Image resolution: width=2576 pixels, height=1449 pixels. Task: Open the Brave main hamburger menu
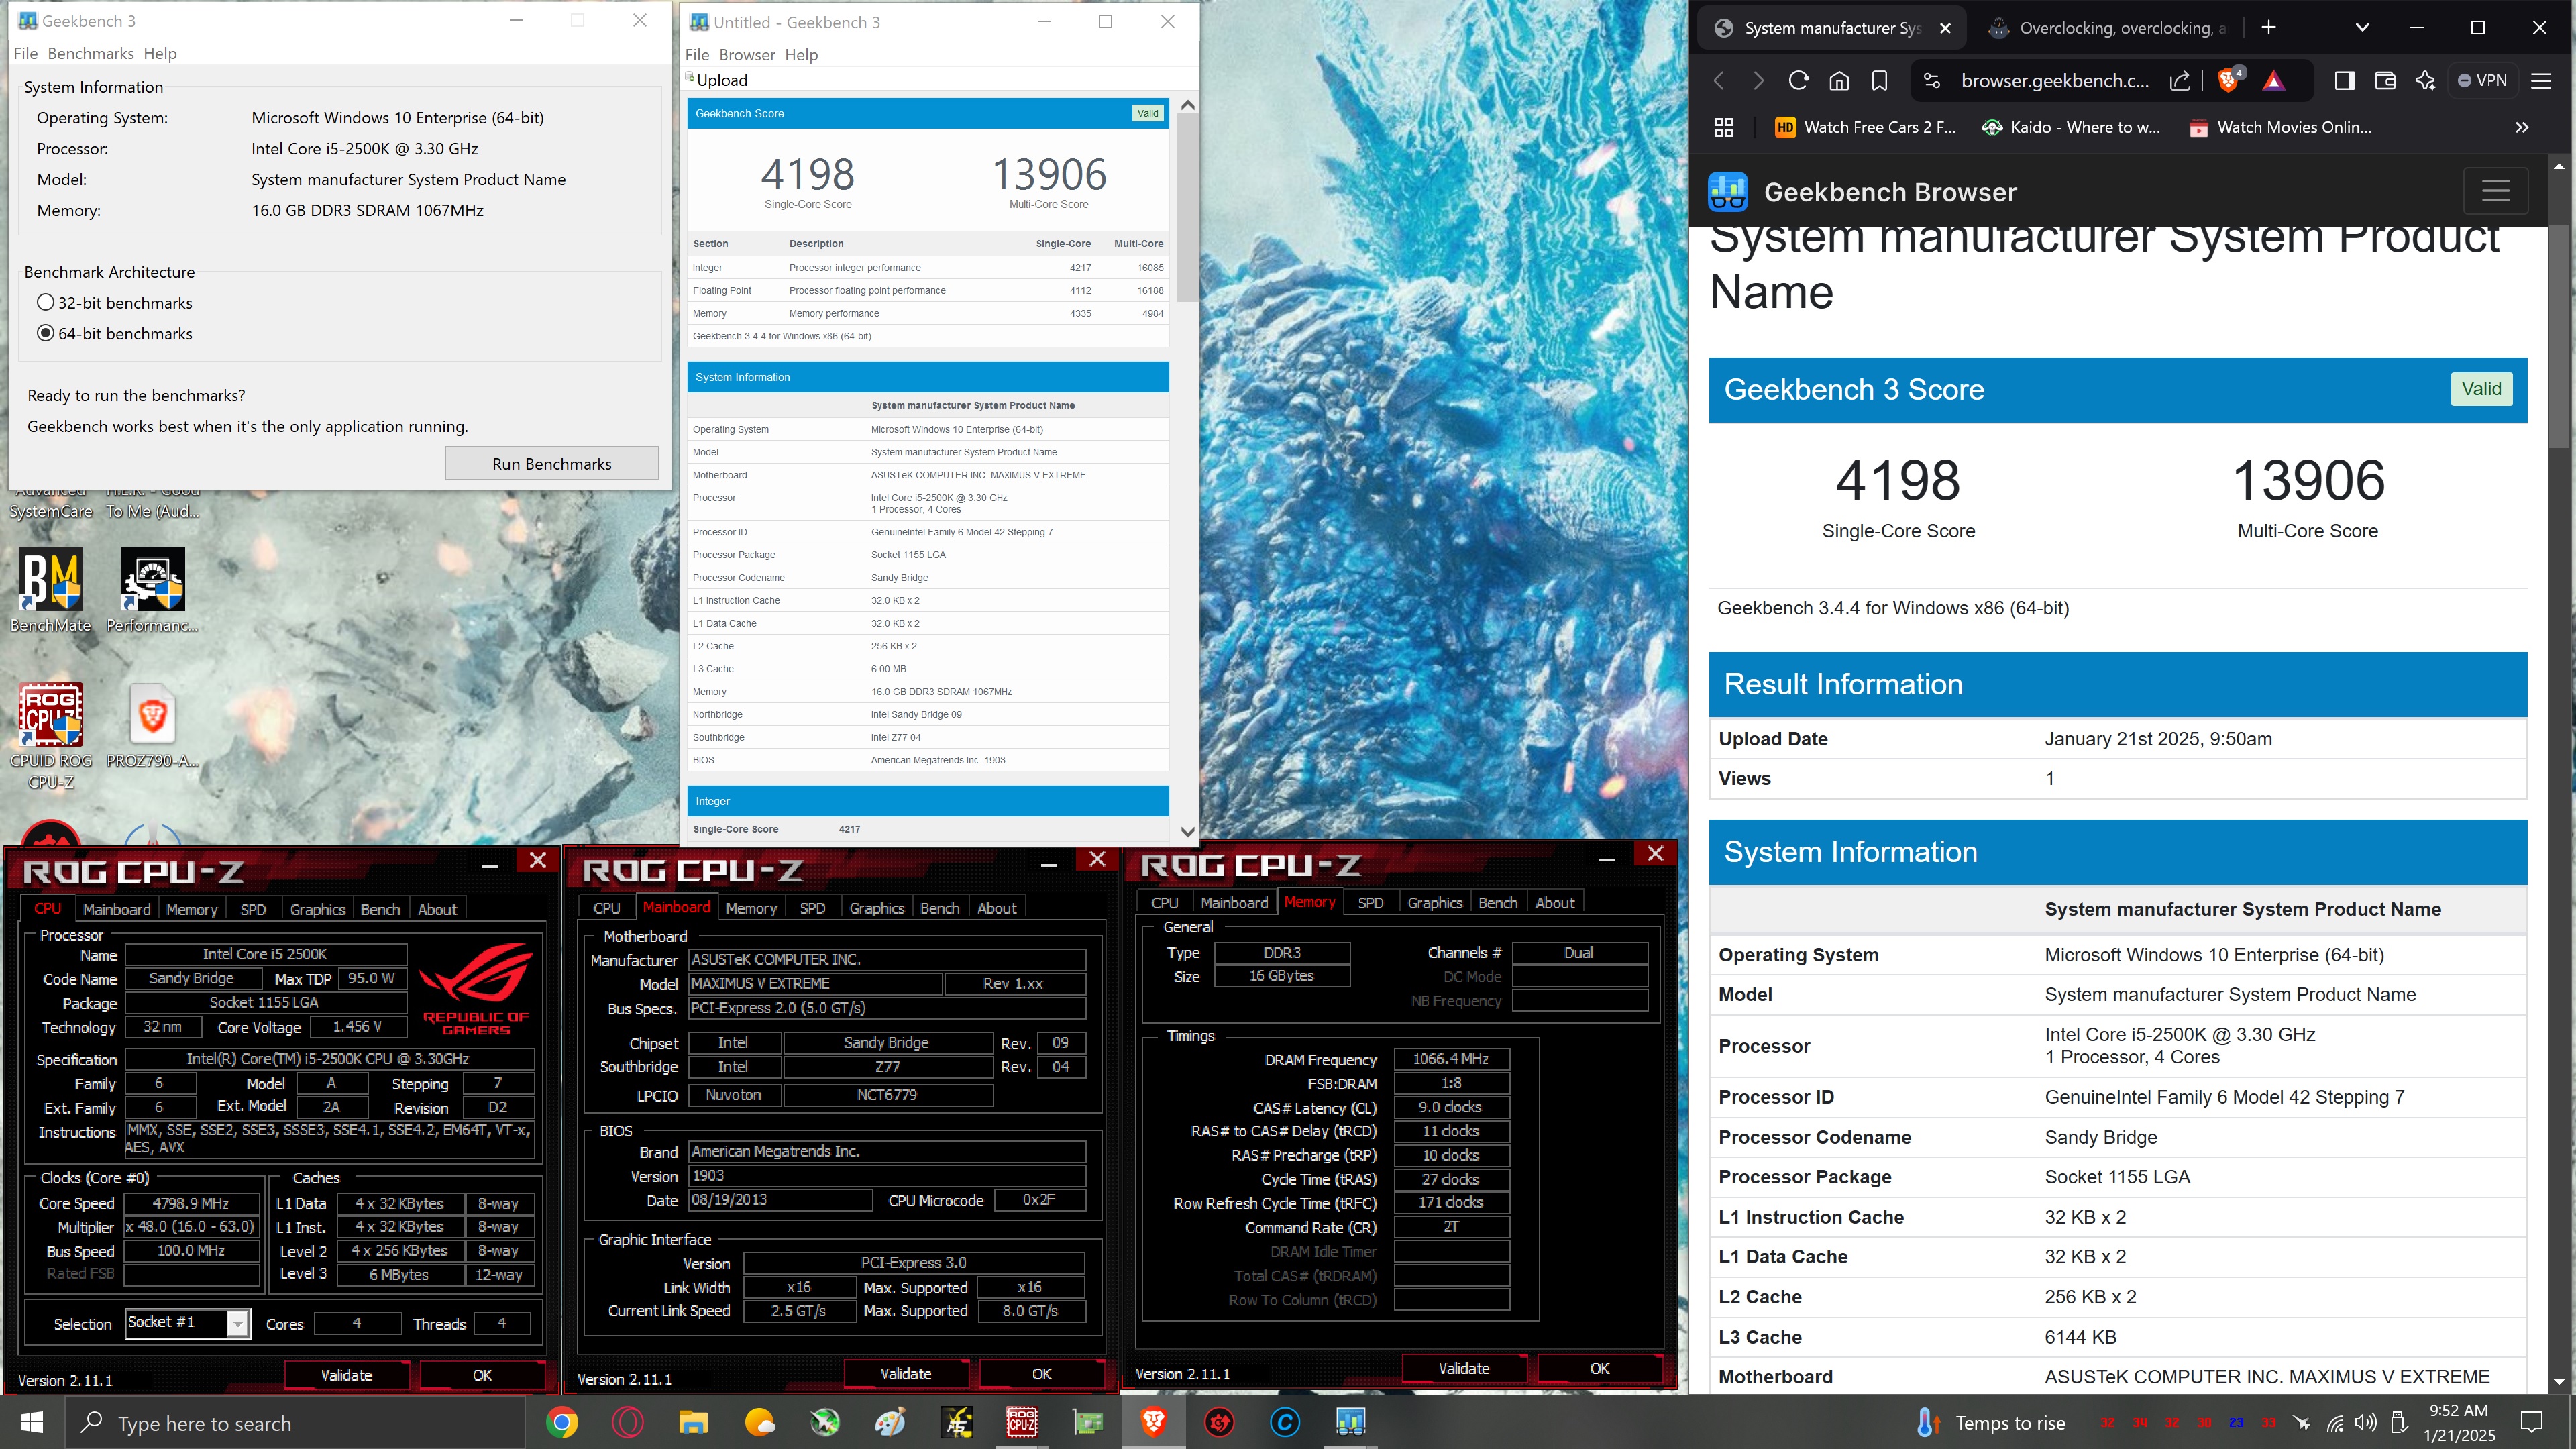(x=2541, y=81)
